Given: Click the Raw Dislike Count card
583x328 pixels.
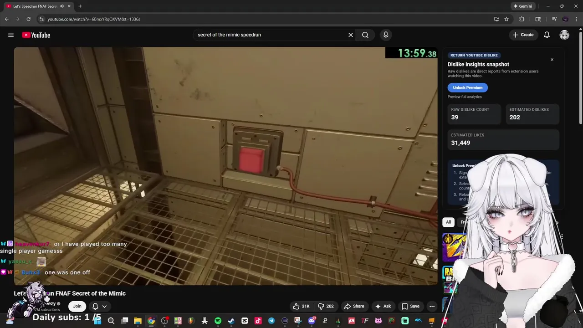Looking at the screenshot, I should click(x=475, y=114).
